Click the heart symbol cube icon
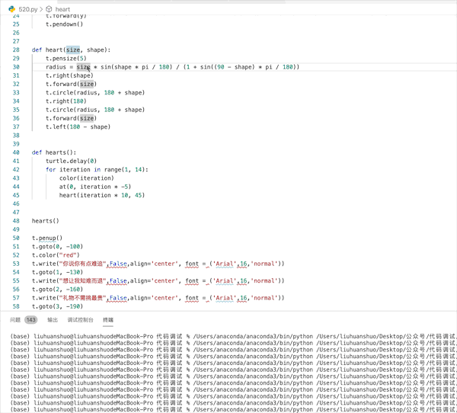This screenshot has width=457, height=413. [x=49, y=9]
